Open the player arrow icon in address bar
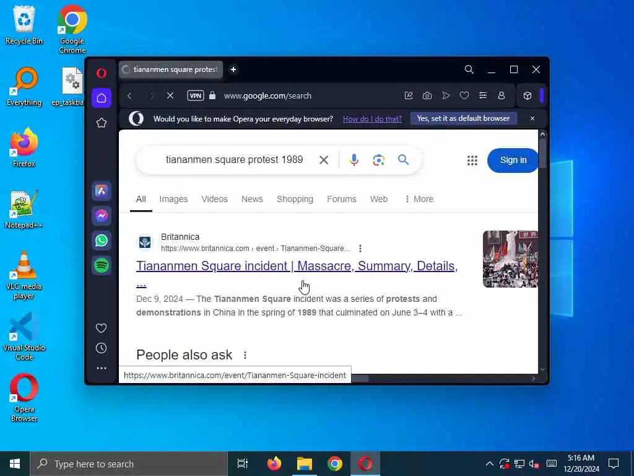 click(446, 95)
